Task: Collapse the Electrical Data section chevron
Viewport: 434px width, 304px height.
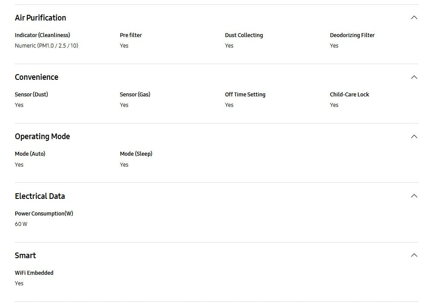Action: pyautogui.click(x=414, y=196)
